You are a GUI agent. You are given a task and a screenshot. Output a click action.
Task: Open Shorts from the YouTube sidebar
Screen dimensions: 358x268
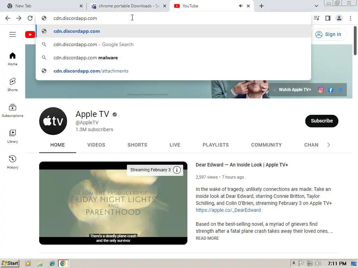13,85
